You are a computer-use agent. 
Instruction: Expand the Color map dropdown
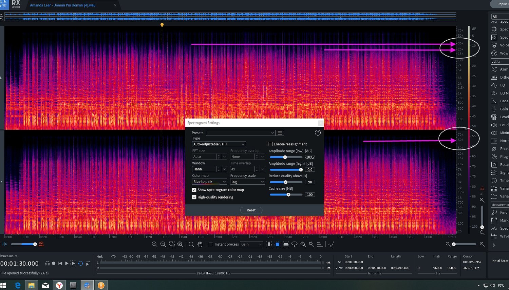coord(209,182)
